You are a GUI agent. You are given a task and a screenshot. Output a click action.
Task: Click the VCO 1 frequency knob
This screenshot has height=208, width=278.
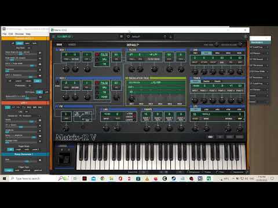[x=66, y=69]
